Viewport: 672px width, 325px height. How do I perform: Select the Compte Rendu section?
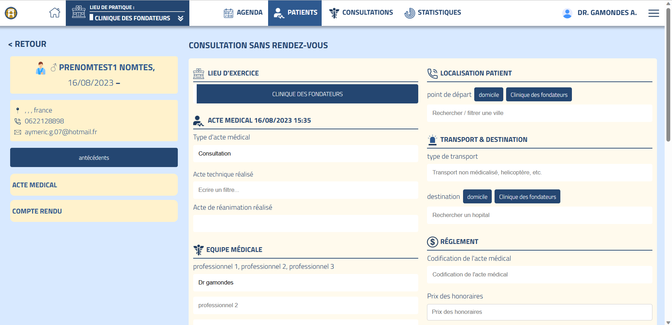coord(94,211)
